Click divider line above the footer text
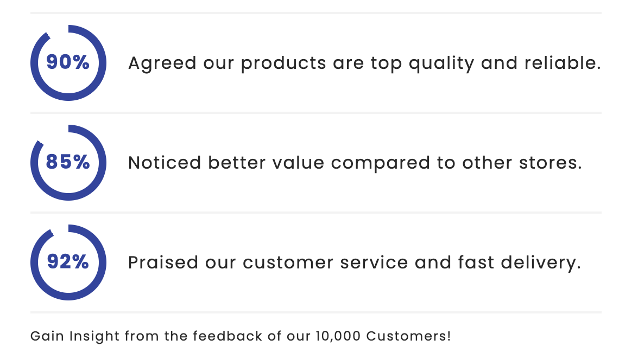Image resolution: width=619 pixels, height=359 pixels. pos(316,312)
